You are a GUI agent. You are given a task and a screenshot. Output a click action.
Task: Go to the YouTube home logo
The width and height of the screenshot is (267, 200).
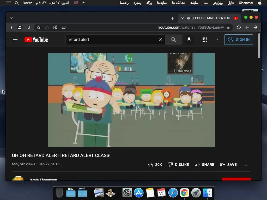pos(36,40)
